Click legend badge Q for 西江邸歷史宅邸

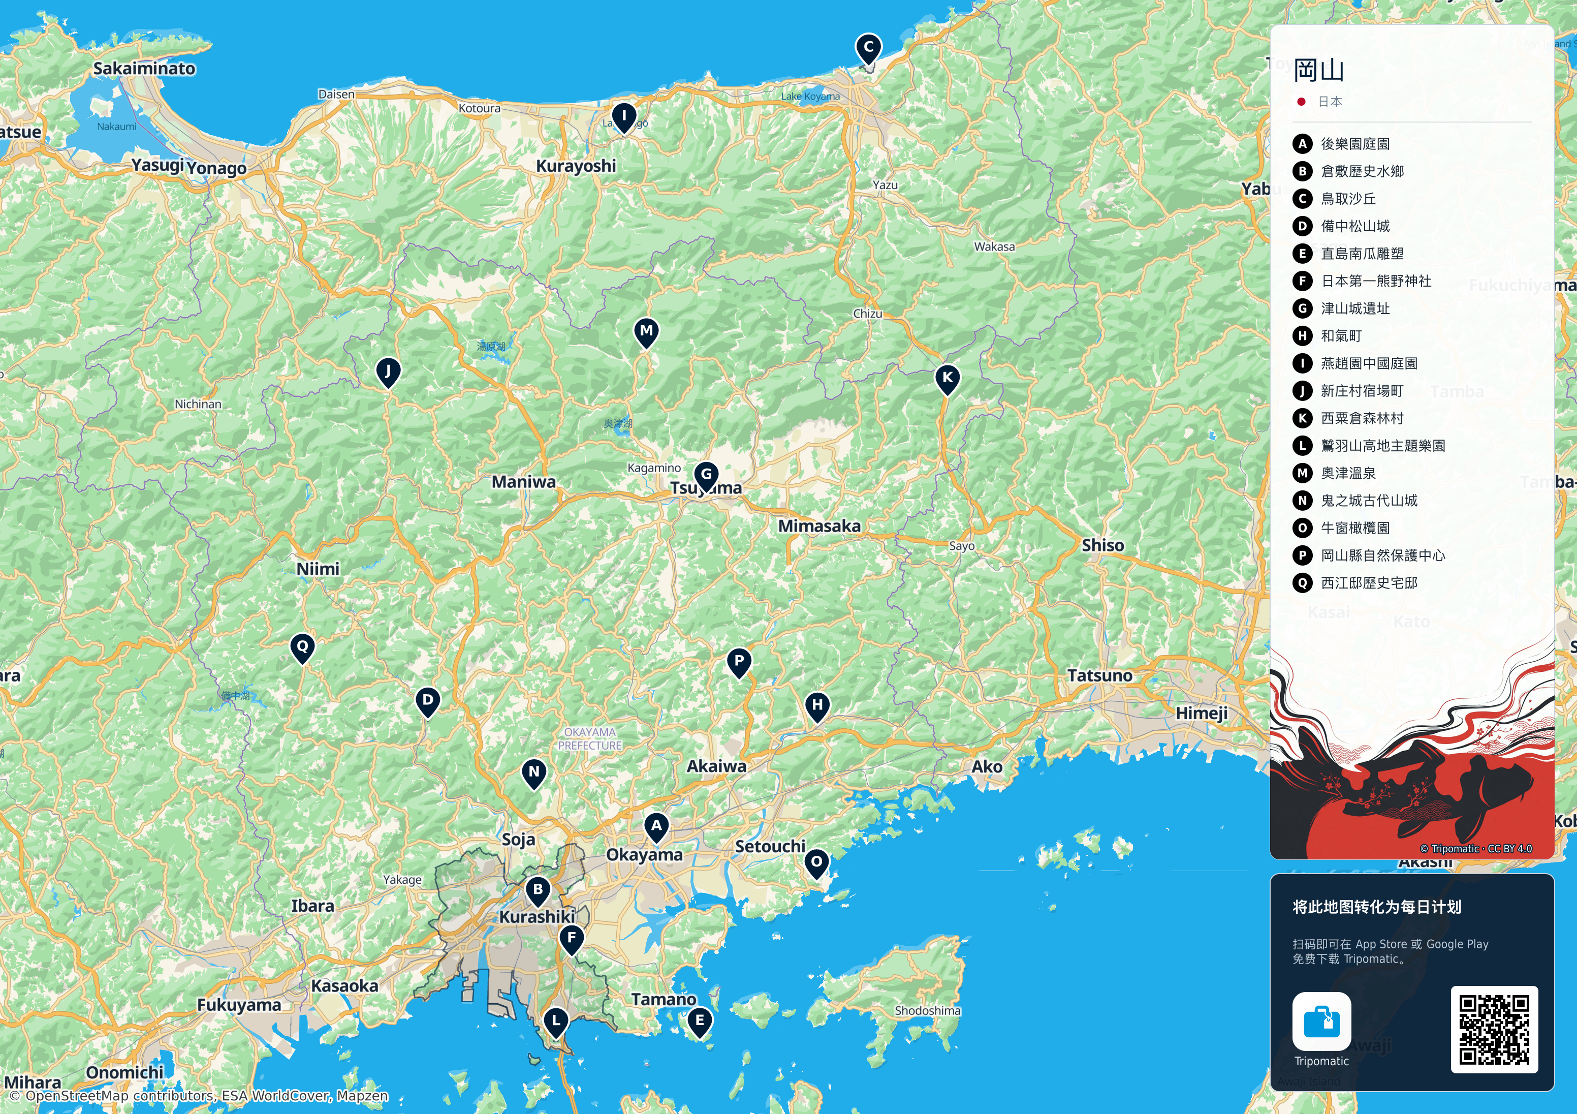coord(1302,583)
